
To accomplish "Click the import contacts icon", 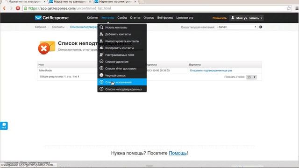I will (x=101, y=41).
